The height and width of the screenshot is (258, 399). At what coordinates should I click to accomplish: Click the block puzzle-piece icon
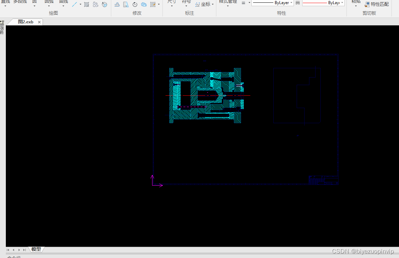pyautogui.click(x=95, y=4)
